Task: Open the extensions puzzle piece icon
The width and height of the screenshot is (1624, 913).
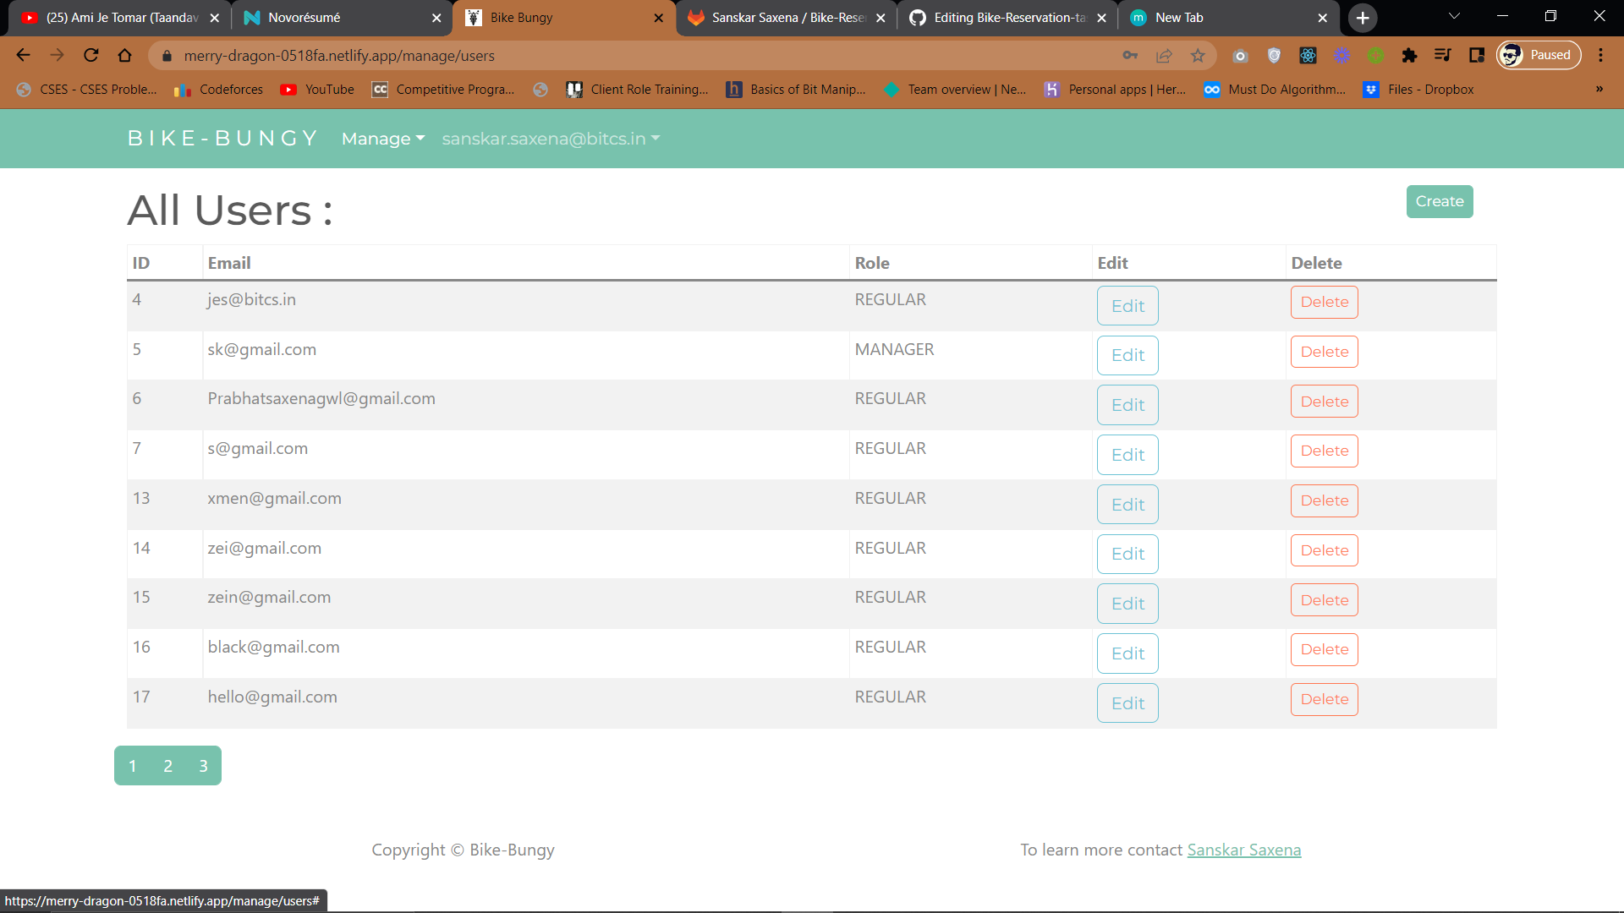Action: click(x=1409, y=56)
